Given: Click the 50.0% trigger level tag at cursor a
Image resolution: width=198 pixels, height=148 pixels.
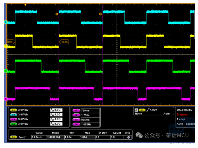Looking at the screenshot, I should [64, 42].
